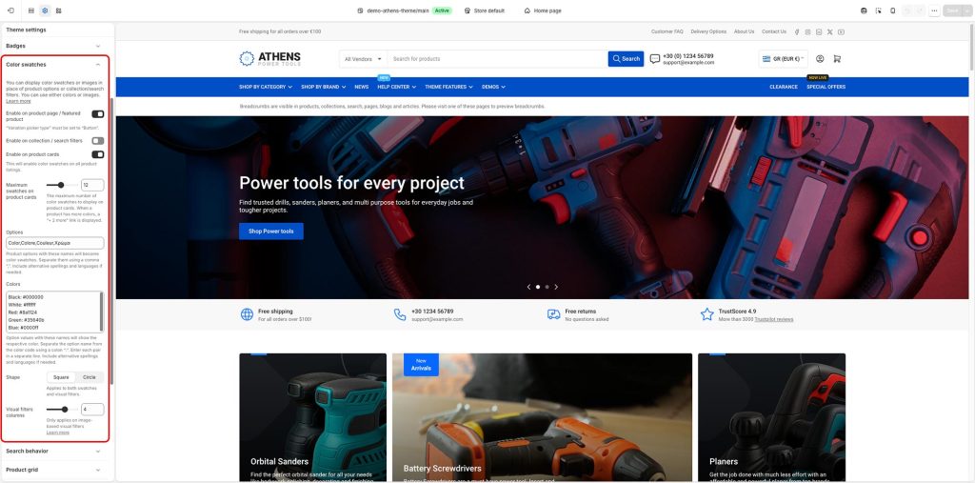Click the Contact Us link
This screenshot has height=483, width=975.
coord(774,31)
